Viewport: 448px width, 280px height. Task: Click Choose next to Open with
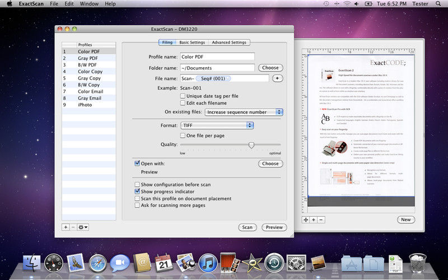(270, 164)
